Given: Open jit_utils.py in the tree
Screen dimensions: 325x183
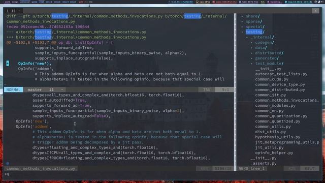Looking at the screenshot, I should coord(269,147).
